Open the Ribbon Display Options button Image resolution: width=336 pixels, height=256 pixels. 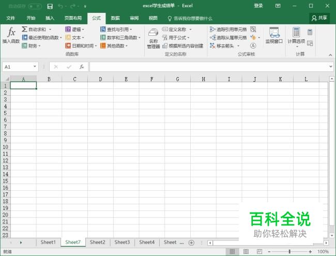(278, 6)
